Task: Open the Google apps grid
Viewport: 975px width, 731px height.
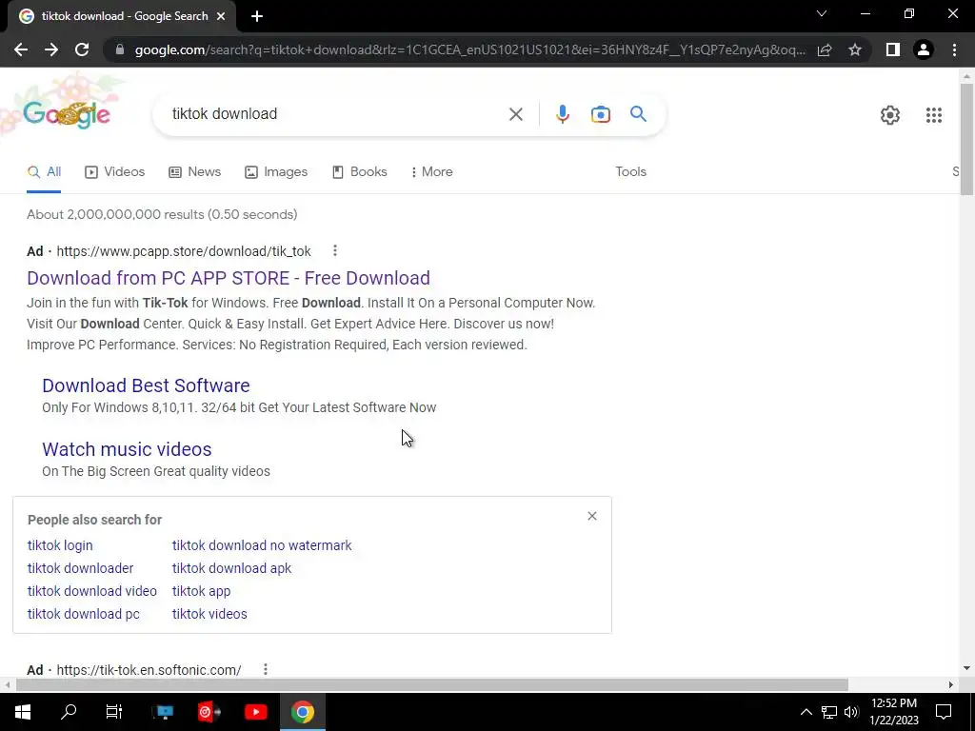Action: 933,115
